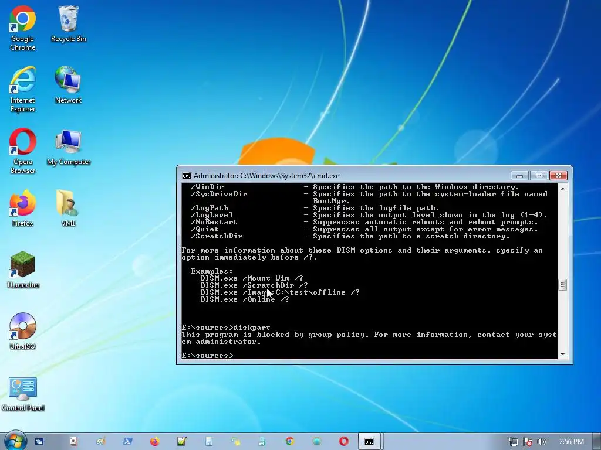This screenshot has height=450, width=601.
Task: Open the Action Center flag tray icon
Action: [x=528, y=442]
